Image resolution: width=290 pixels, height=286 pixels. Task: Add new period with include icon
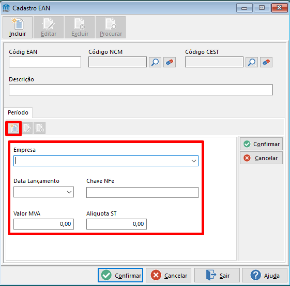[14, 128]
